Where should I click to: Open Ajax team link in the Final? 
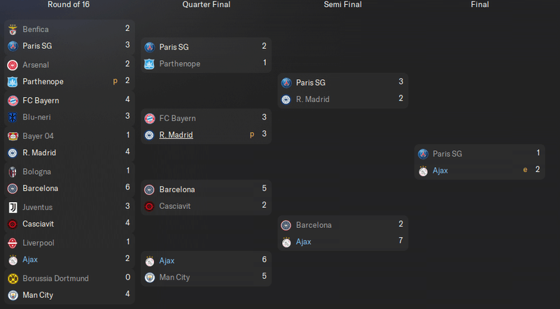[440, 171]
